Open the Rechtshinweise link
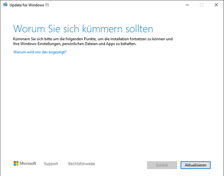This screenshot has height=176, width=224. coord(82,164)
